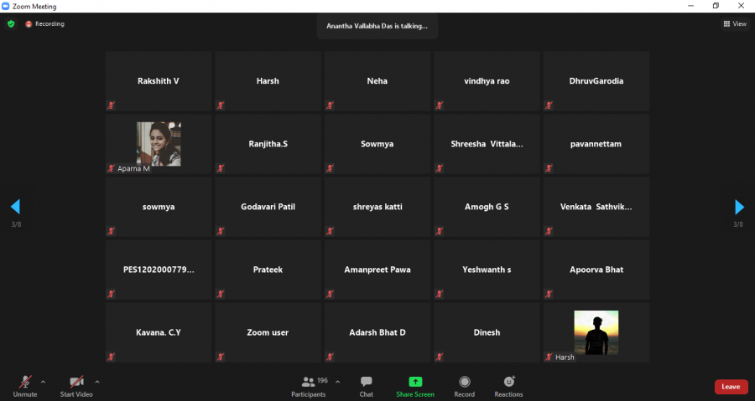The image size is (755, 401).
Task: Expand audio options arrow beside Unmute
Action: coord(43,382)
